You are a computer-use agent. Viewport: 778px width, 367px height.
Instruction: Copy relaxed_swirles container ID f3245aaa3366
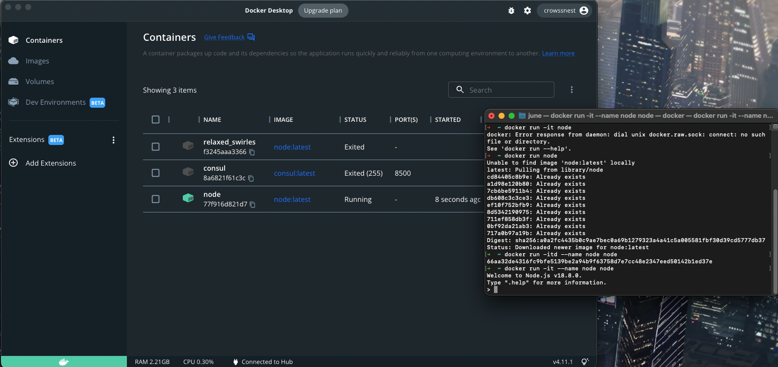point(252,152)
